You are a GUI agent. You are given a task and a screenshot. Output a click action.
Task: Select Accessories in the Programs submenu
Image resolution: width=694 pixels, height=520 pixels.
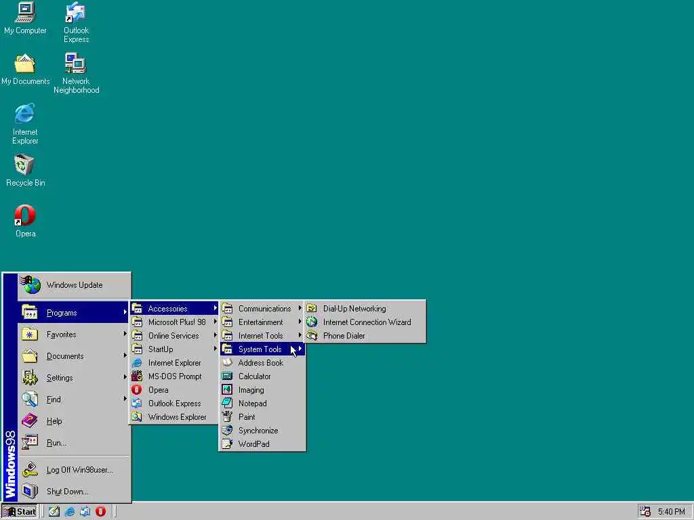(174, 309)
